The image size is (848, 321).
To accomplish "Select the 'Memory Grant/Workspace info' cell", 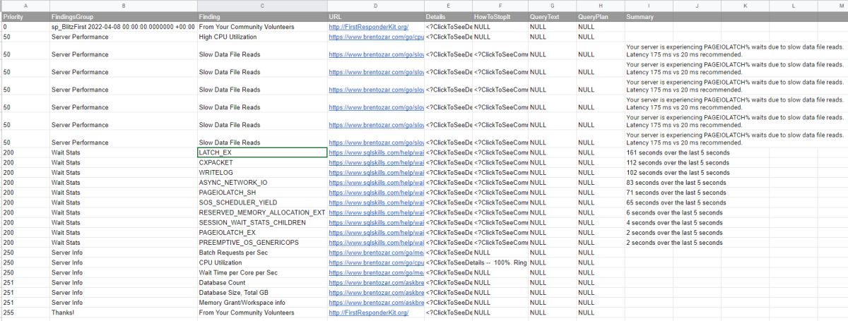I will click(262, 303).
